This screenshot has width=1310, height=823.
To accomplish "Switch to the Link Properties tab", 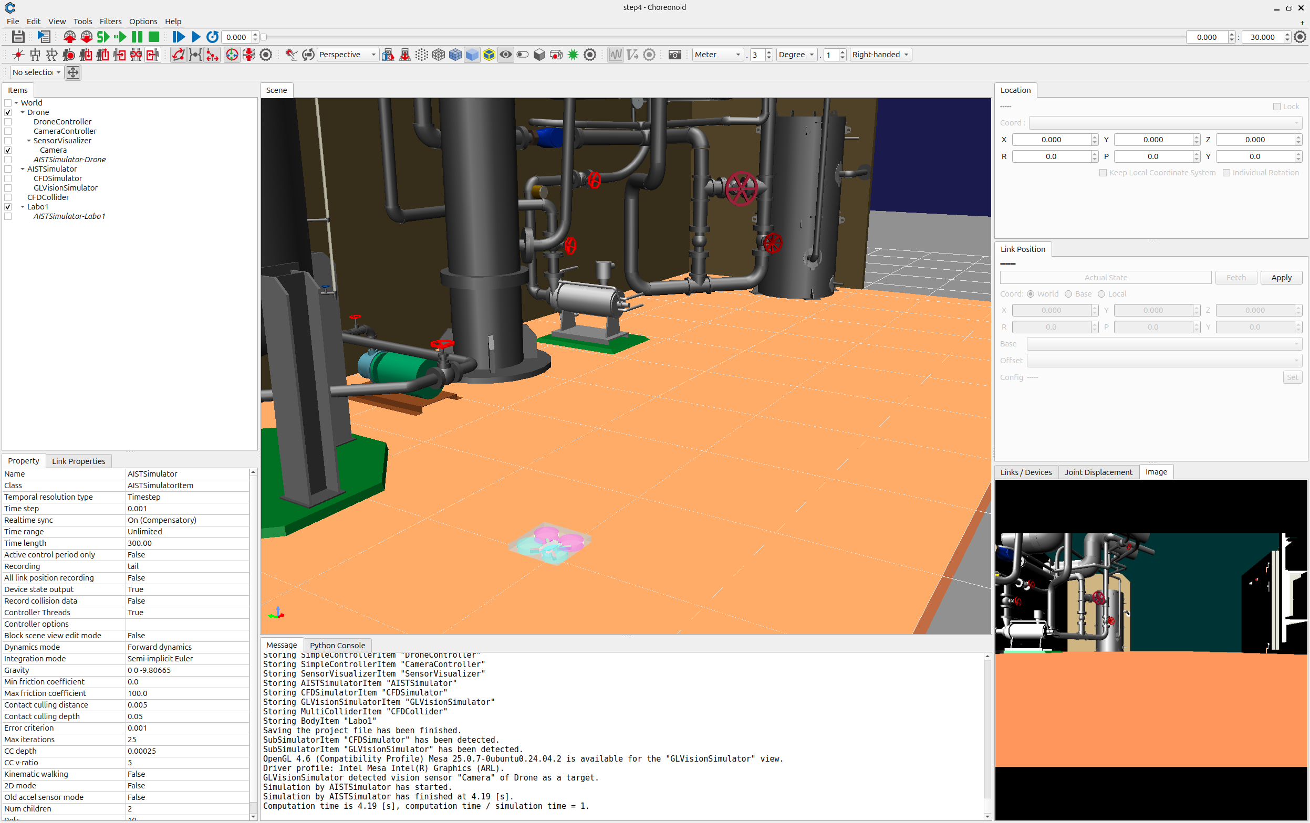I will pyautogui.click(x=78, y=461).
